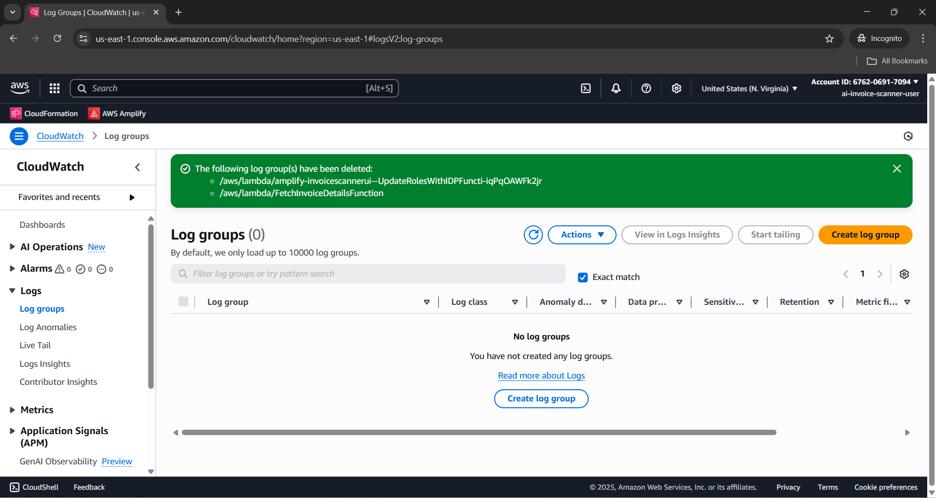Viewport: 936px width, 498px height.
Task: Refresh the log groups list
Action: point(533,235)
